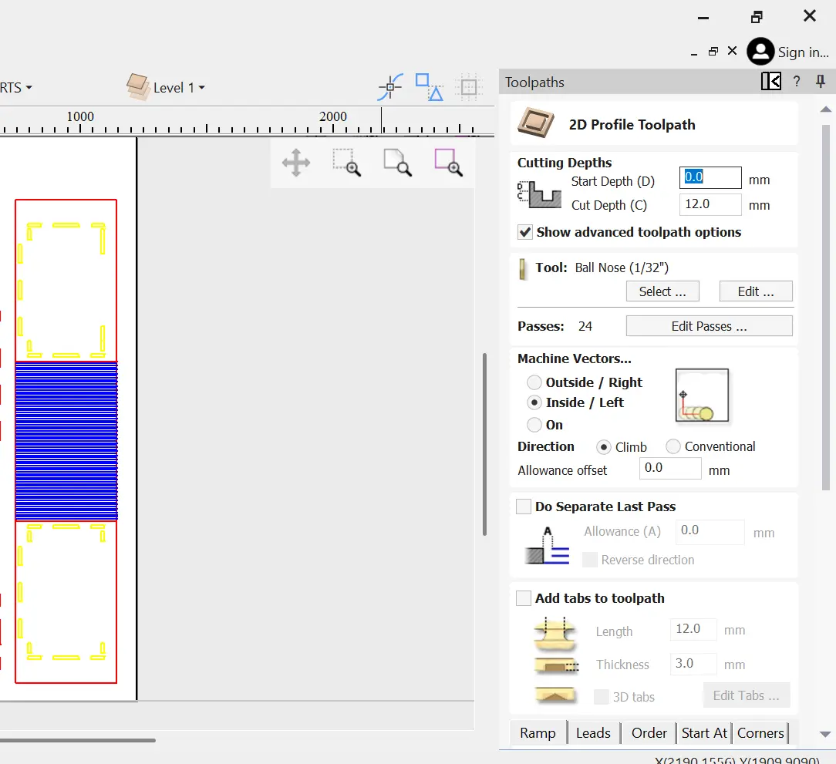Switch to the Corners tab

pos(760,733)
